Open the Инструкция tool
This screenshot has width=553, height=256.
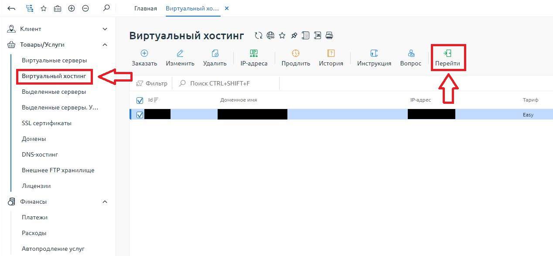374,58
